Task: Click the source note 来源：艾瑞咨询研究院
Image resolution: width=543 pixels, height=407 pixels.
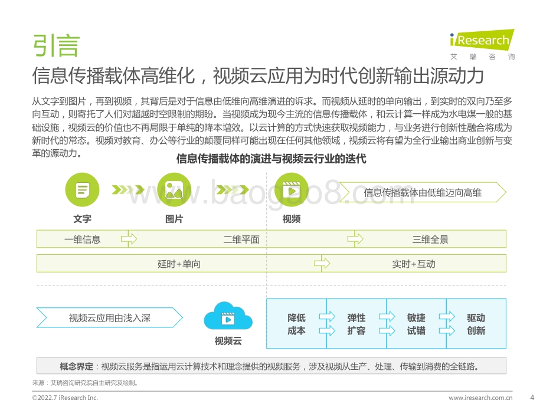Action: pyautogui.click(x=86, y=383)
